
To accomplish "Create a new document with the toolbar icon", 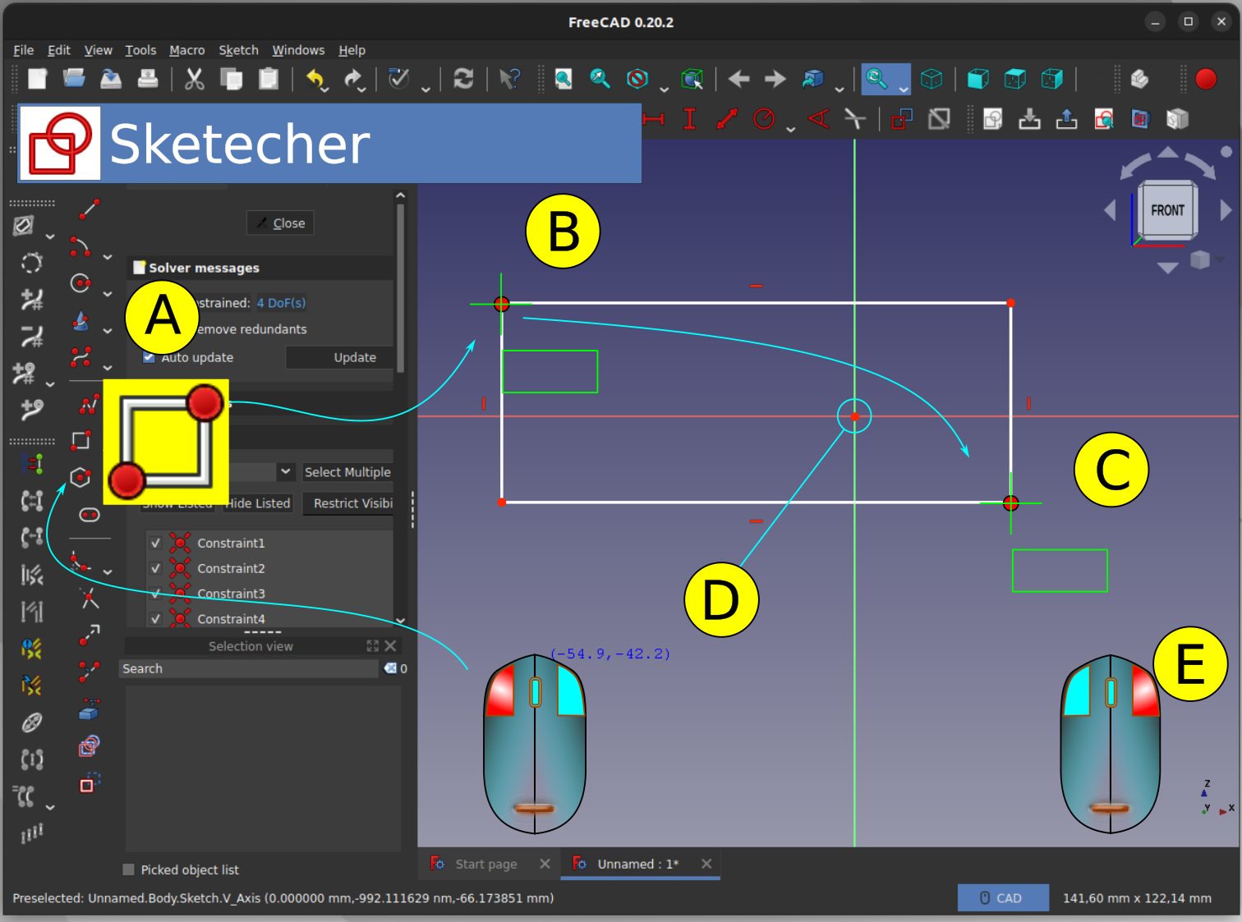I will [38, 79].
